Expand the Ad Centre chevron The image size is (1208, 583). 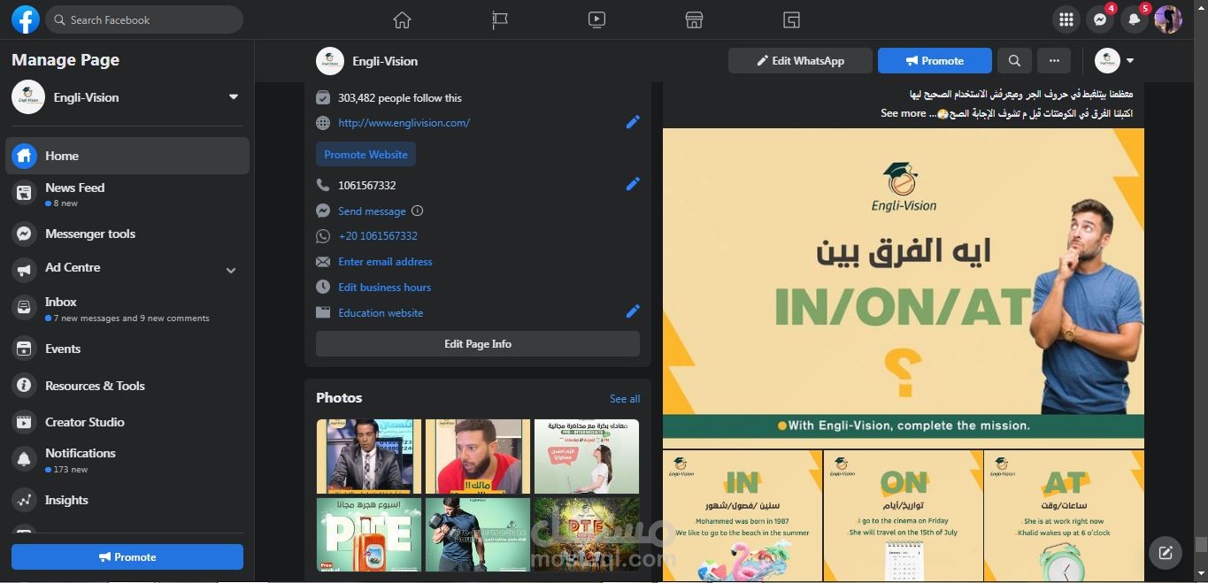pos(231,271)
